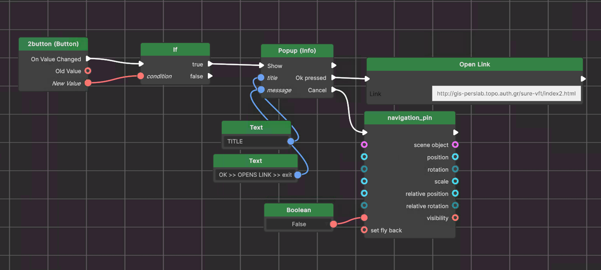The height and width of the screenshot is (270, 601).
Task: Click the Link URL input field
Action: coord(506,94)
